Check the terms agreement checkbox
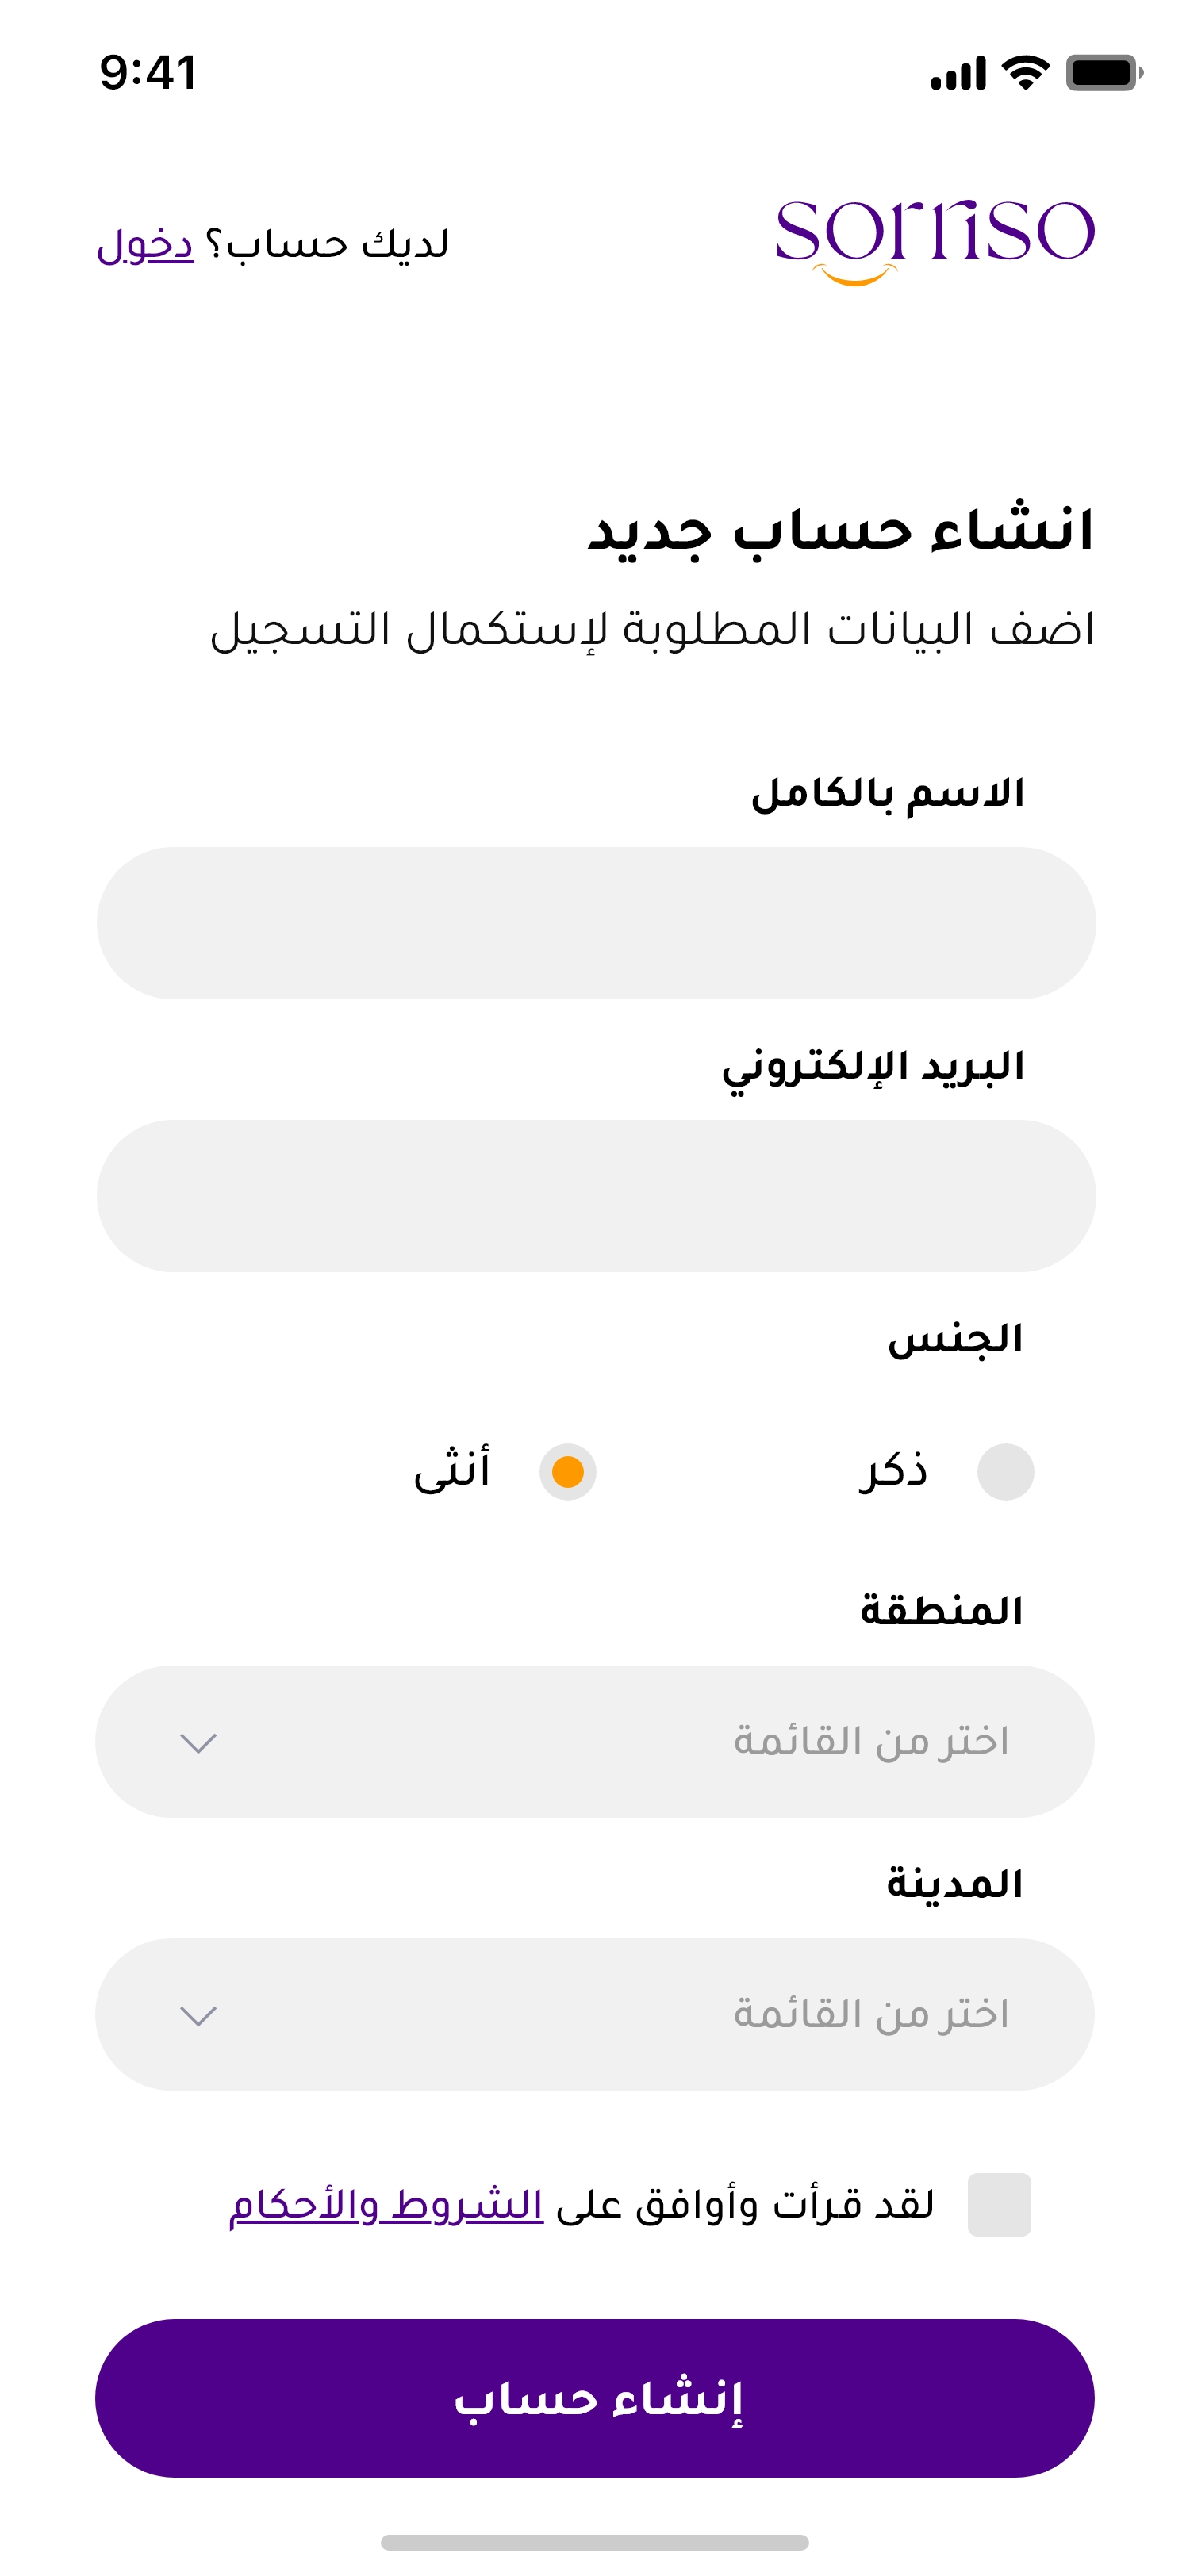Screen dimensions: 1190x2576 999,2204
